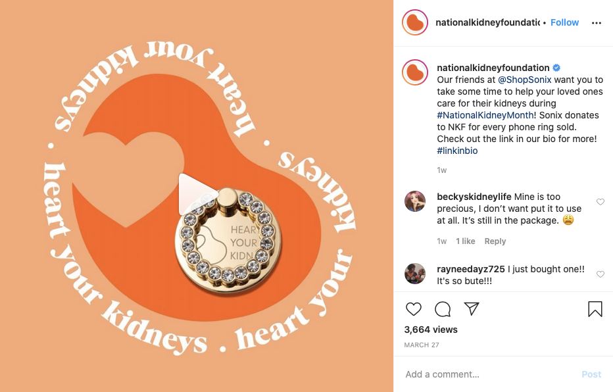
Task: Save post with bookmark icon
Action: (595, 308)
